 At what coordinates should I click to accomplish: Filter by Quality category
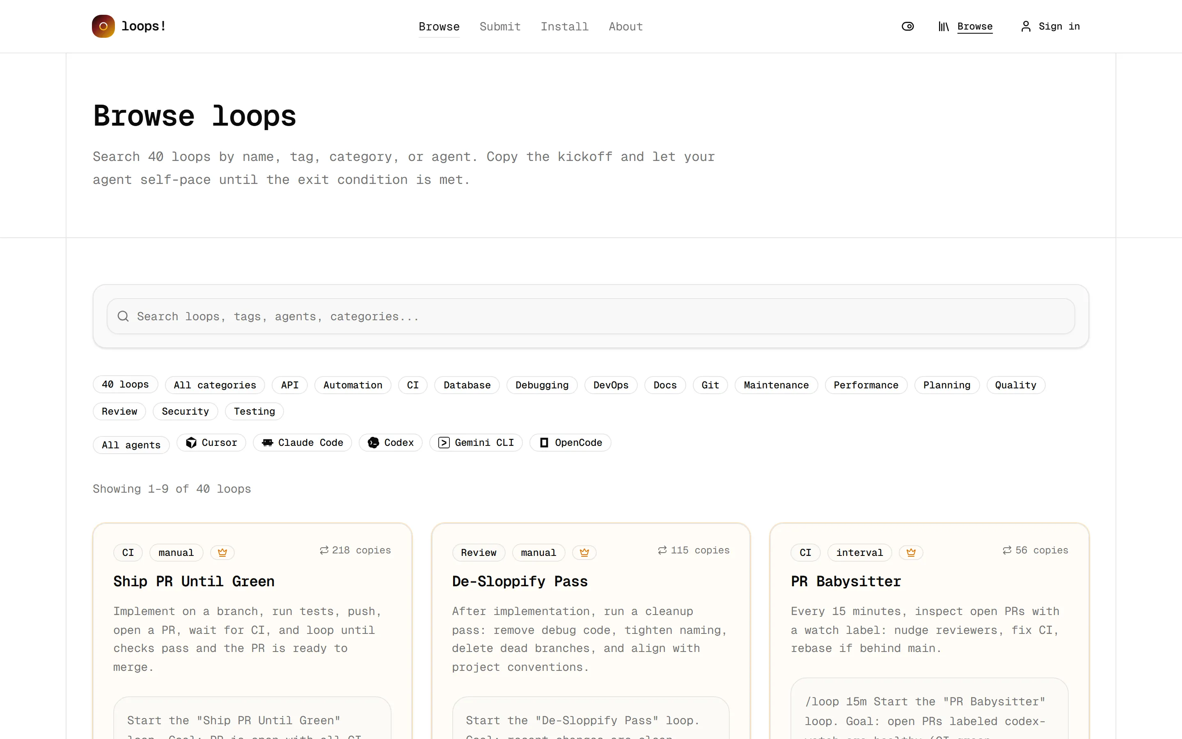pyautogui.click(x=1016, y=385)
